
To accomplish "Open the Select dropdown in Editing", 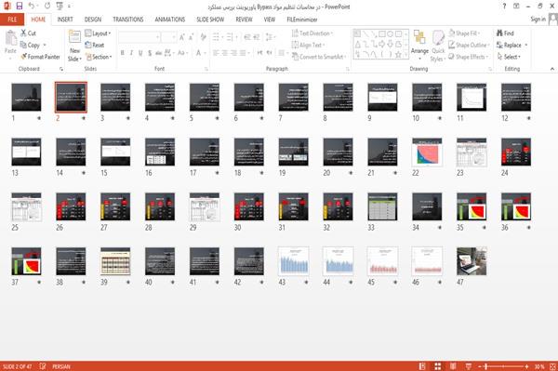I will point(509,57).
